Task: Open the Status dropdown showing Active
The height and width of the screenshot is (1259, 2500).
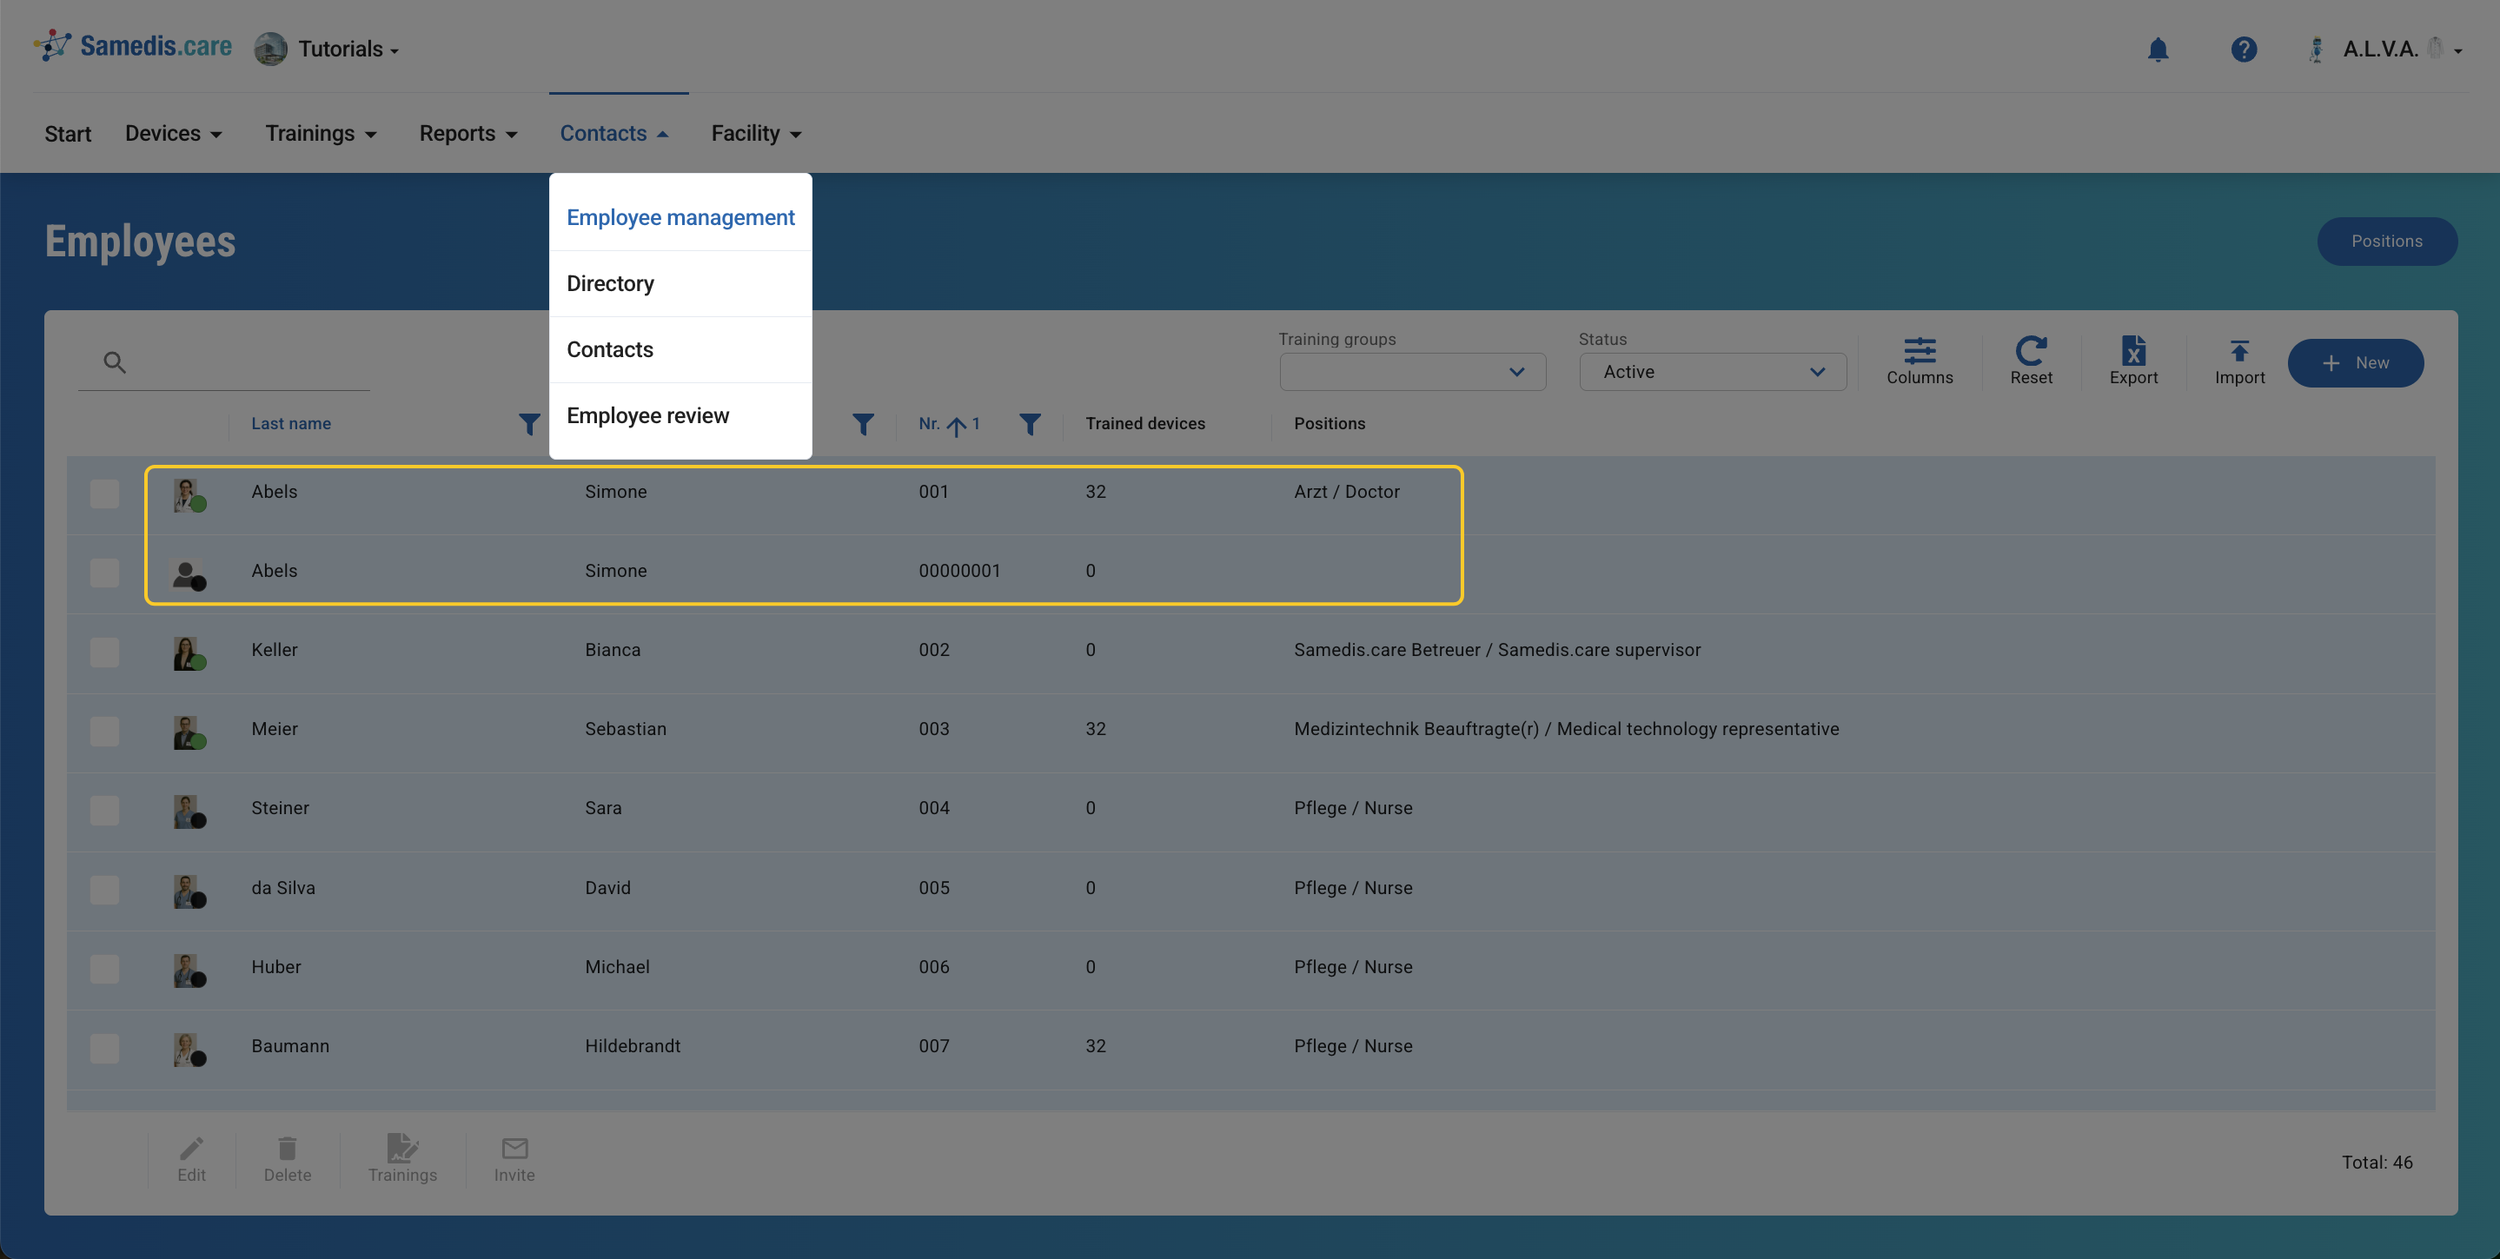Action: pyautogui.click(x=1712, y=372)
